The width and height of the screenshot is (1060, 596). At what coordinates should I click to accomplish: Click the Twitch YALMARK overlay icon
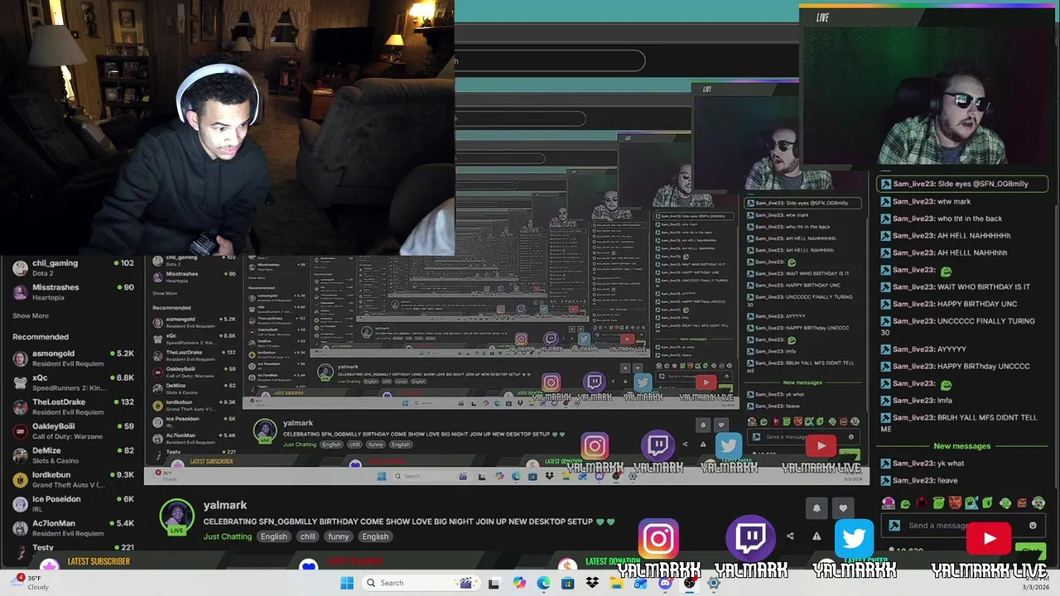751,538
